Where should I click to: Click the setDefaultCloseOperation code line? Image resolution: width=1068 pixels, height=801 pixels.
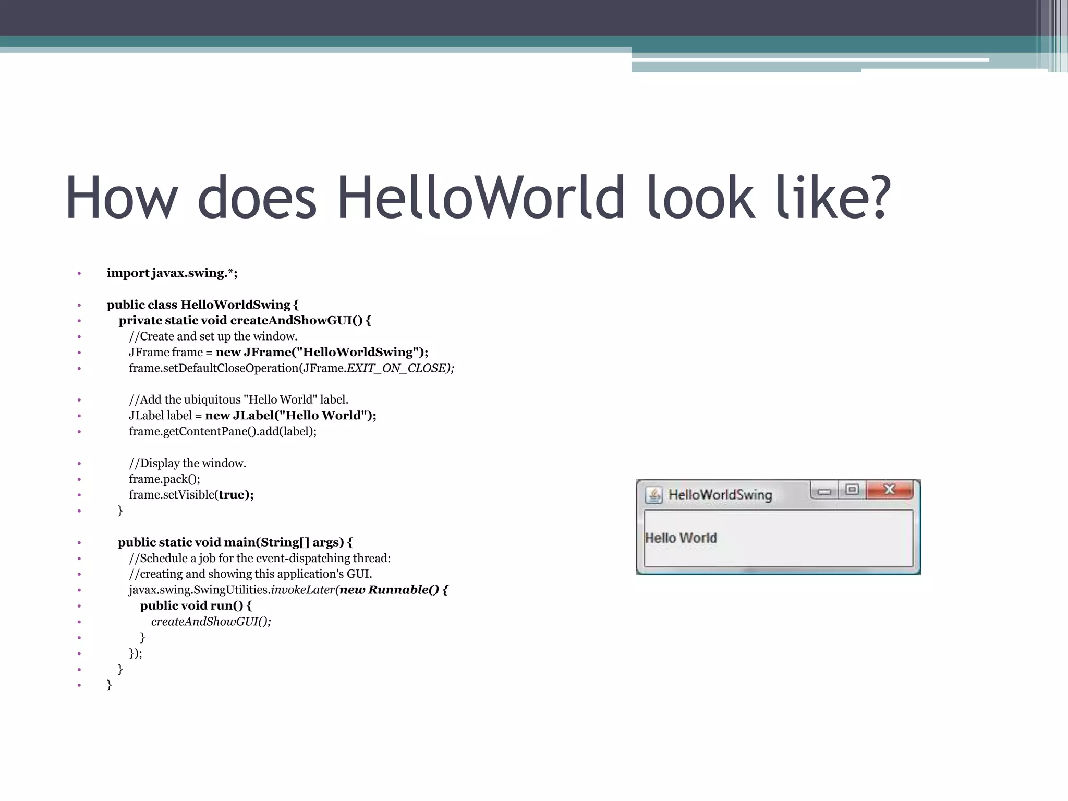pos(292,368)
